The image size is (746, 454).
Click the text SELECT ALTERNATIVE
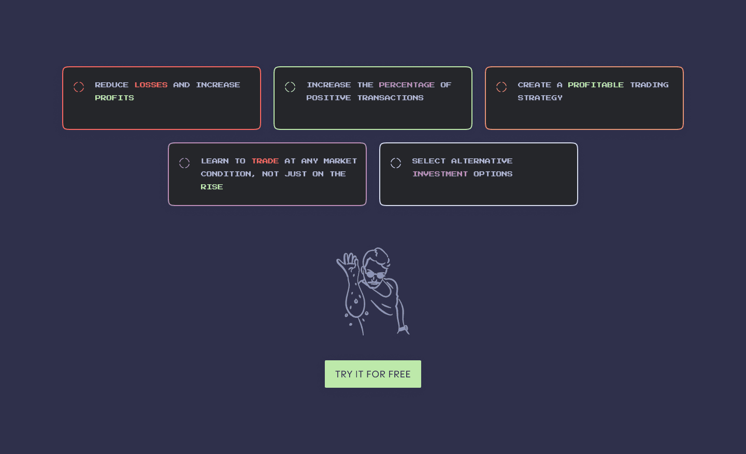coord(462,161)
